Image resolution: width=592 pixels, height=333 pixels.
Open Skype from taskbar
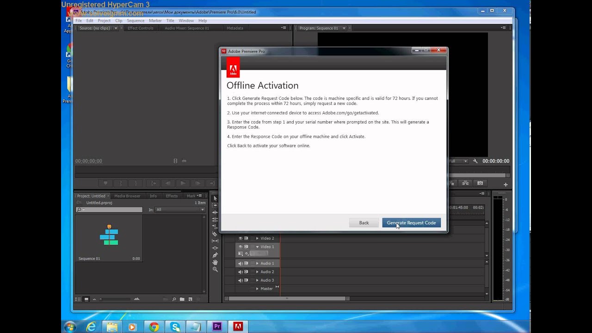coord(175,327)
